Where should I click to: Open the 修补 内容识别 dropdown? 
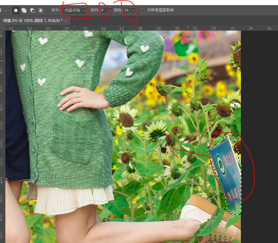coord(75,10)
